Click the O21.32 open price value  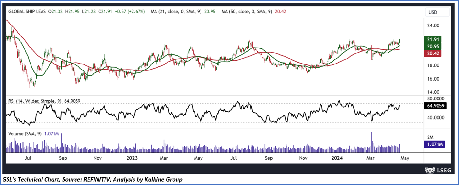(55, 11)
